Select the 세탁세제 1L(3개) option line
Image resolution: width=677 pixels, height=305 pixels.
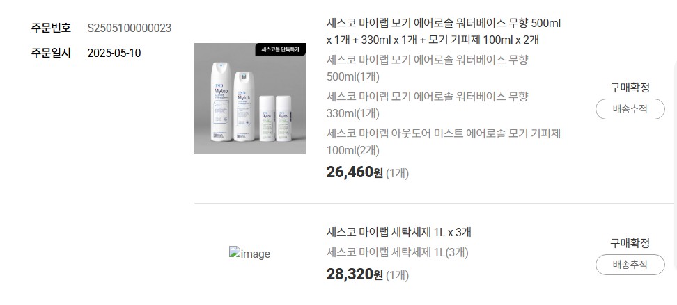397,252
